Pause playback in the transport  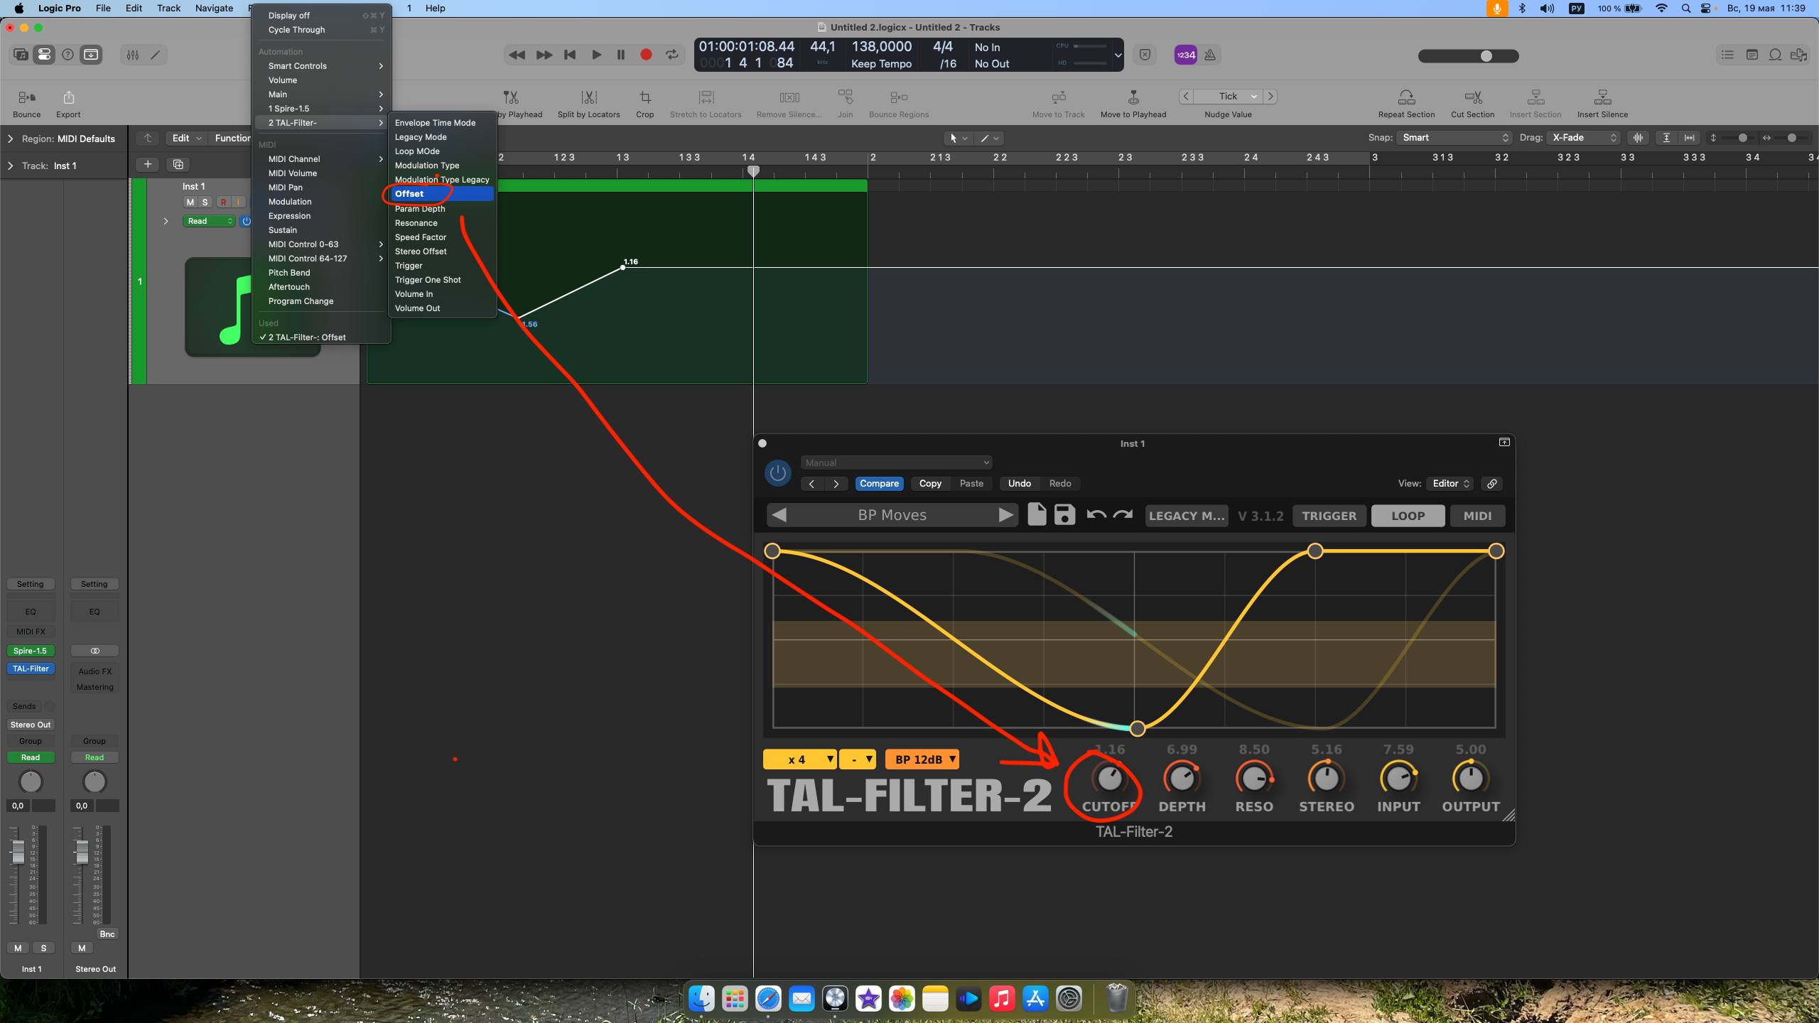tap(621, 55)
